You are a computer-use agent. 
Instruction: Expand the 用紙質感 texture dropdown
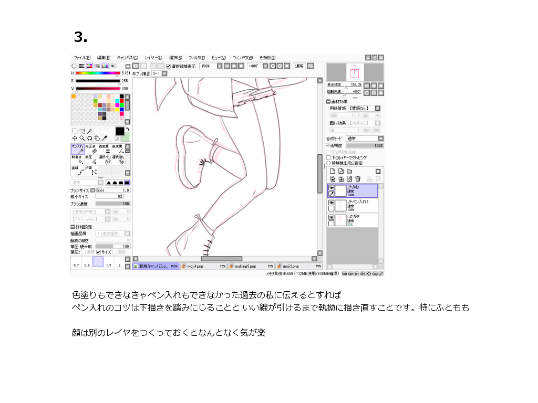[x=377, y=108]
